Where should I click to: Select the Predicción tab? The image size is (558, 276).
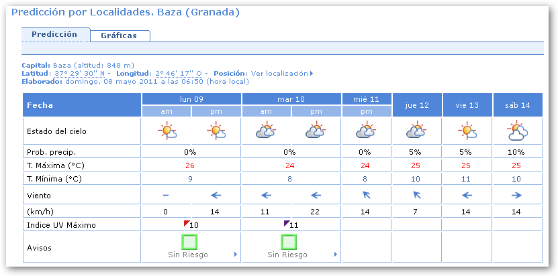click(x=54, y=35)
